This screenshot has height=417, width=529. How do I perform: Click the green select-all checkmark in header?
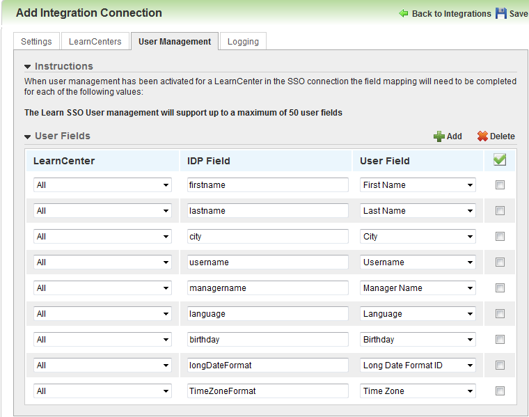pyautogui.click(x=499, y=160)
